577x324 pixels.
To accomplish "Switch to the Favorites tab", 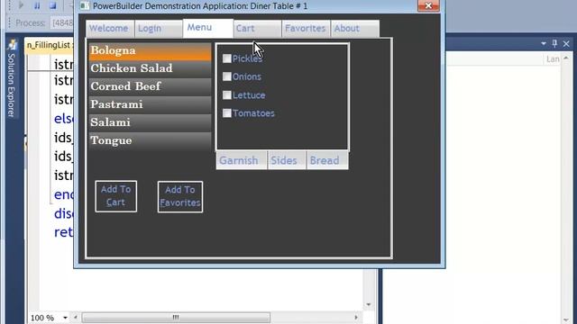I will (306, 29).
